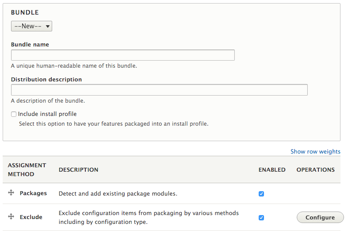348x231 pixels.
Task: Select the Packages method name
Action: (x=33, y=193)
